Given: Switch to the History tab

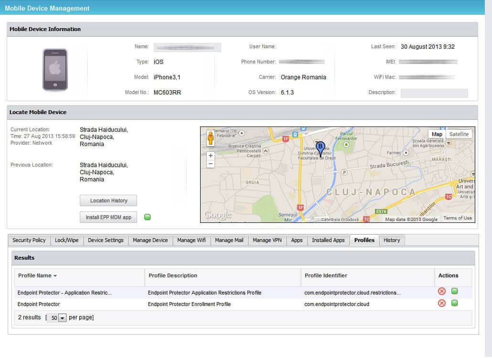Looking at the screenshot, I should pos(392,240).
